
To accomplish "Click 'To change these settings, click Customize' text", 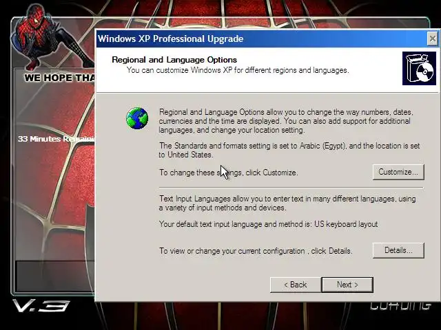I will (x=228, y=173).
